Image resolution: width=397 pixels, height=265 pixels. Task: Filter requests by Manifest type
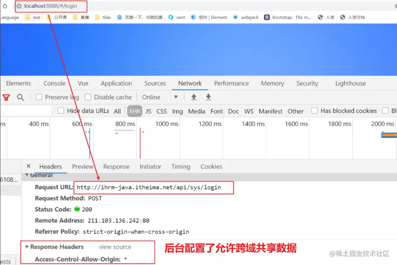271,111
